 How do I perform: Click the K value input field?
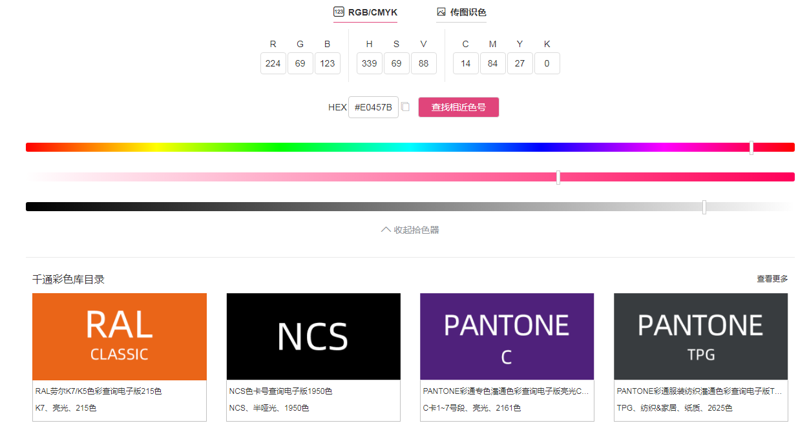point(547,63)
